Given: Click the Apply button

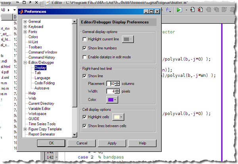Looking at the screenshot, I should [112, 143].
